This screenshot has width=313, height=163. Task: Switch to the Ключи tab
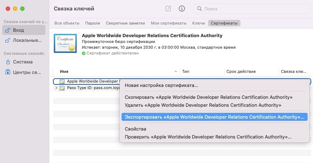(198, 23)
